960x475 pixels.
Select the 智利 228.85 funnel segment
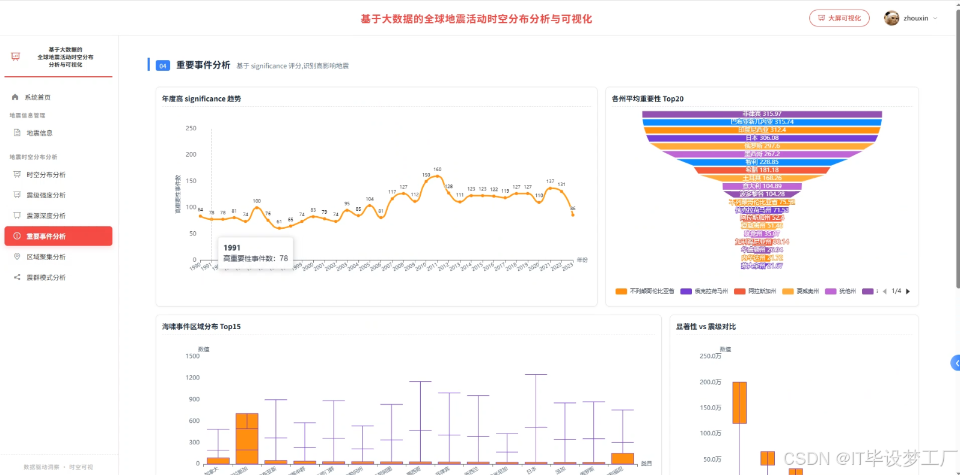pos(762,162)
